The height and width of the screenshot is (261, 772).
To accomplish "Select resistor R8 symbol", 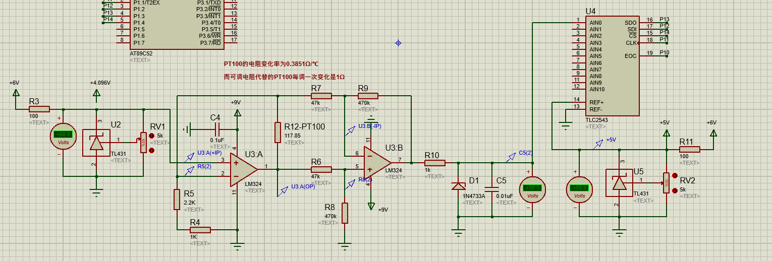I will (345, 213).
